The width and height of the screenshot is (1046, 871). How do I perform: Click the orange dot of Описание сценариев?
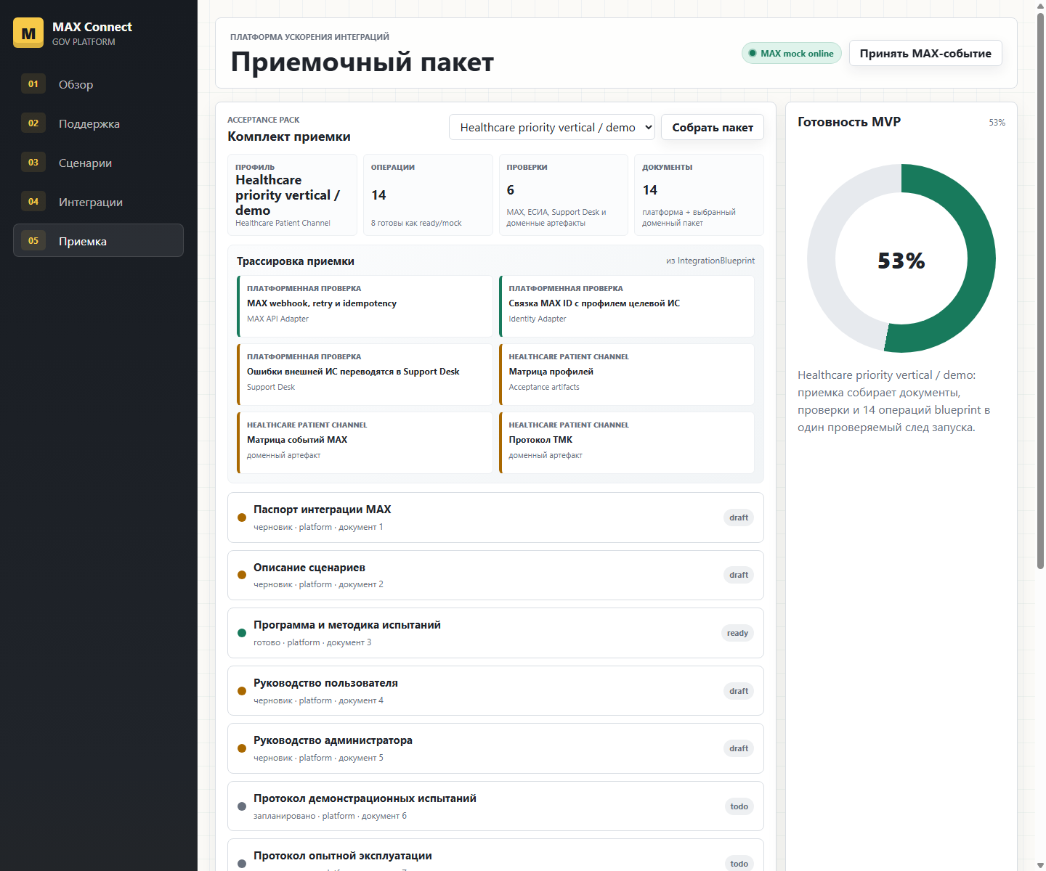[x=242, y=575]
